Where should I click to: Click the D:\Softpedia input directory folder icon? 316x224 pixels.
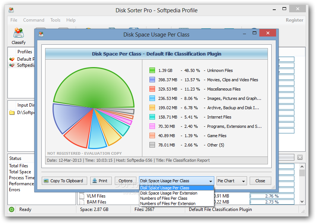(12, 113)
